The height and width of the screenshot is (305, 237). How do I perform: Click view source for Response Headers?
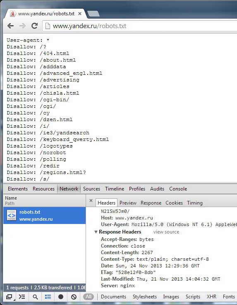[166, 232]
